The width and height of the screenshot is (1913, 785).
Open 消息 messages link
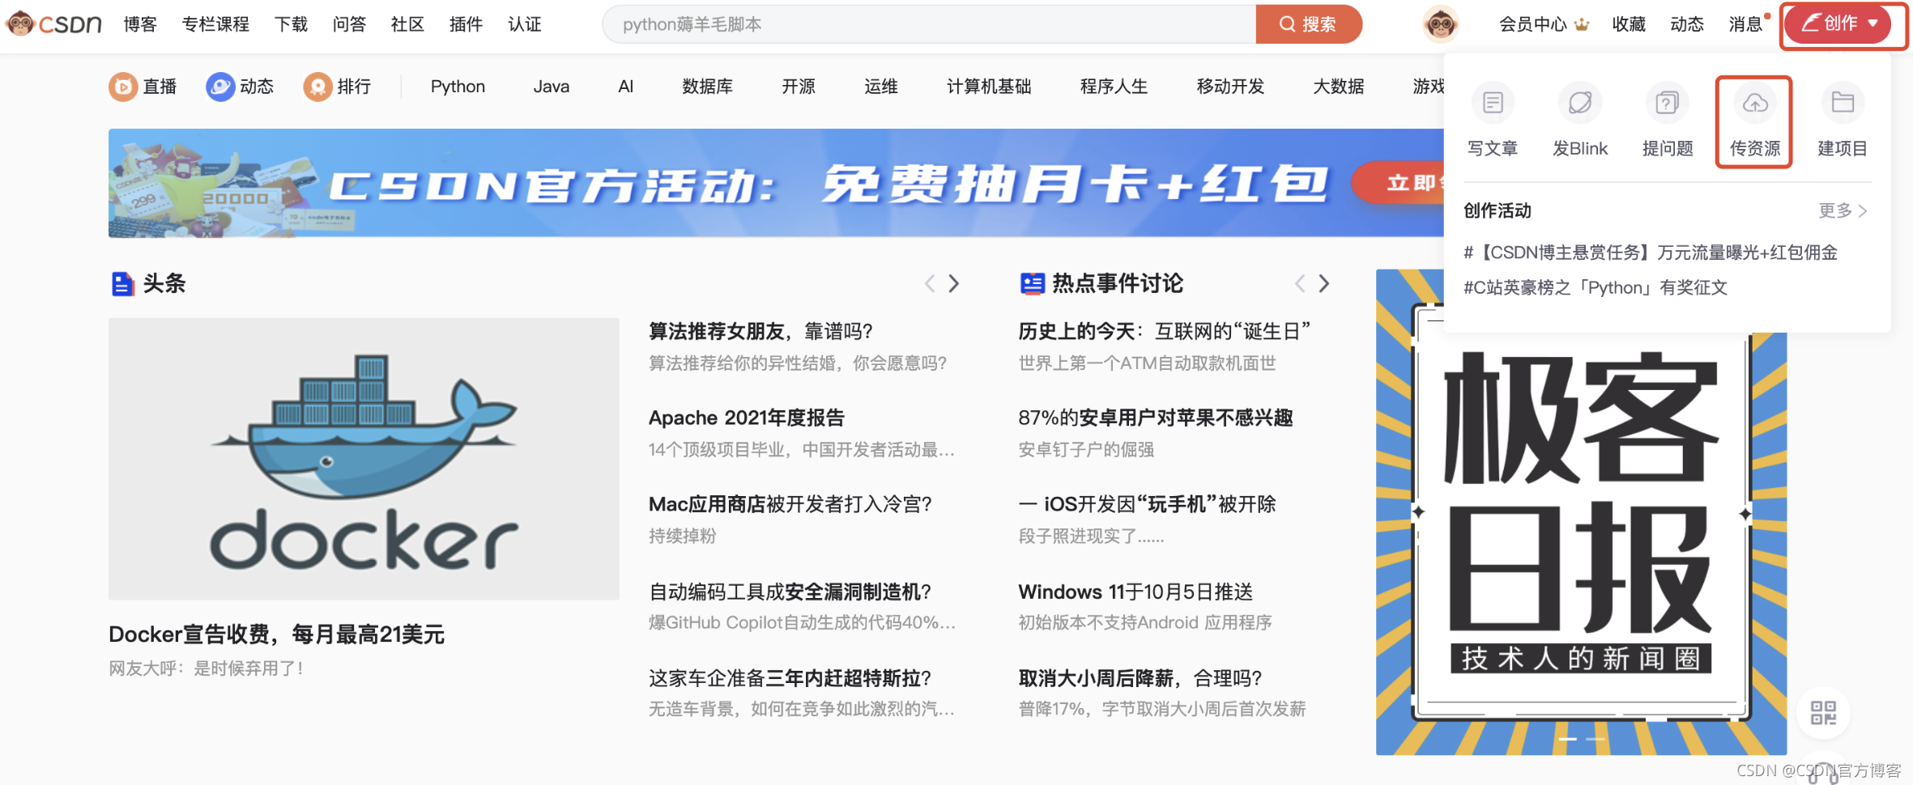point(1745,24)
